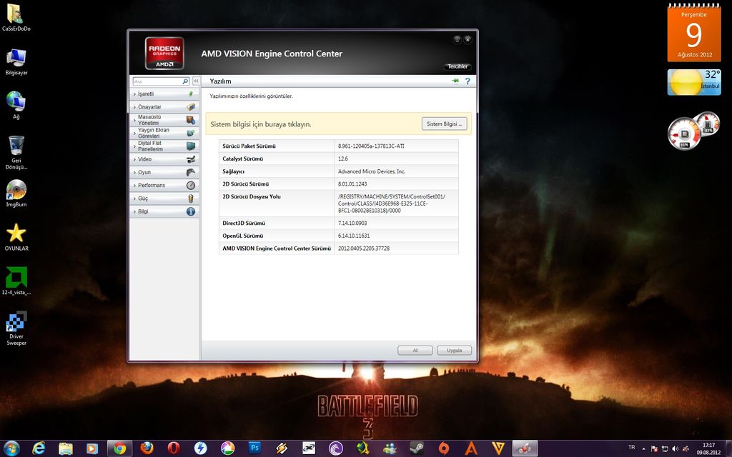This screenshot has width=732, height=457.
Task: Open Windows Media Player from taskbar
Action: click(x=92, y=448)
